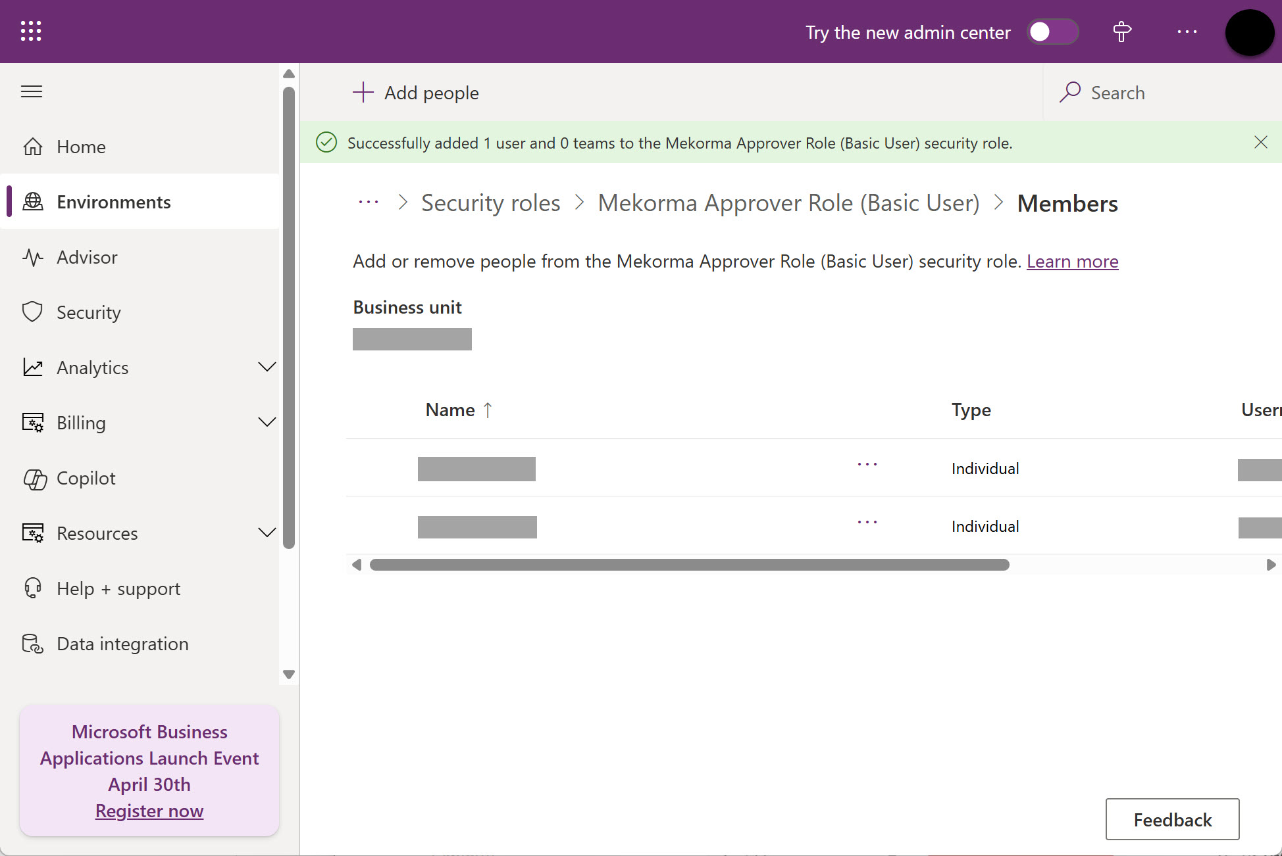Screen dimensions: 1282x856
Task: Click the Search magnifier icon
Action: tap(1070, 92)
